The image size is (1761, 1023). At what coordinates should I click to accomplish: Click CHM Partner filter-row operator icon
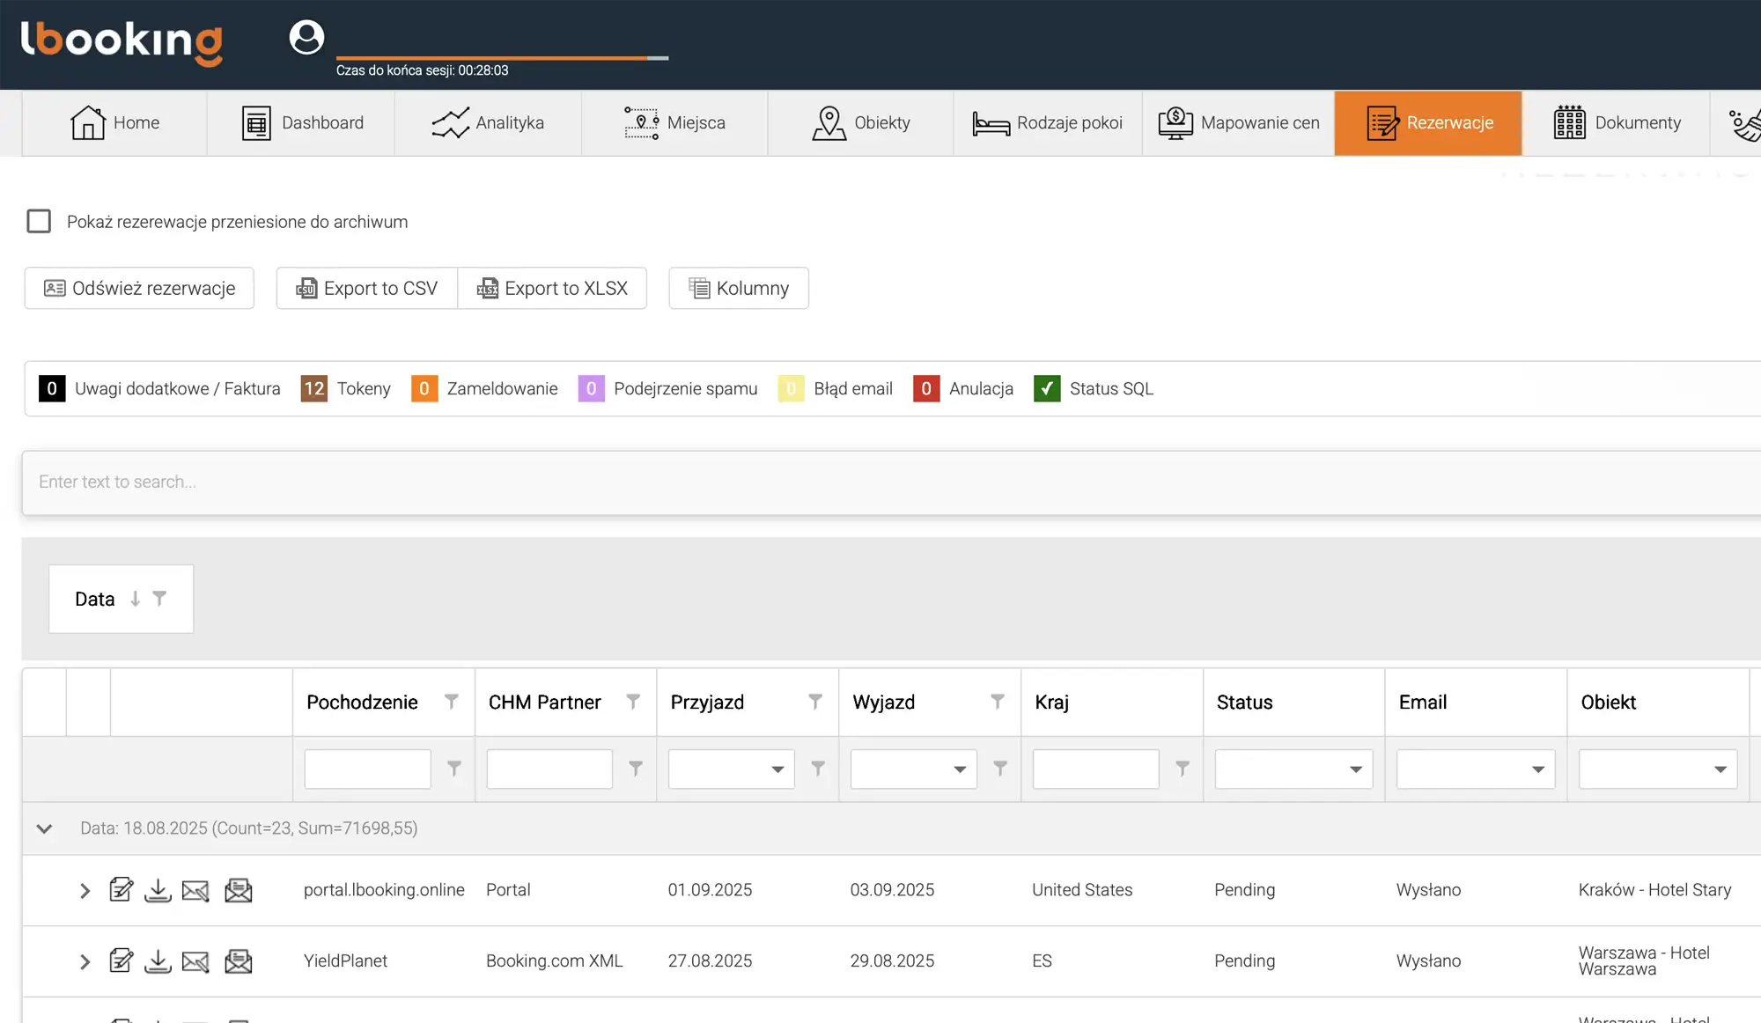[636, 769]
